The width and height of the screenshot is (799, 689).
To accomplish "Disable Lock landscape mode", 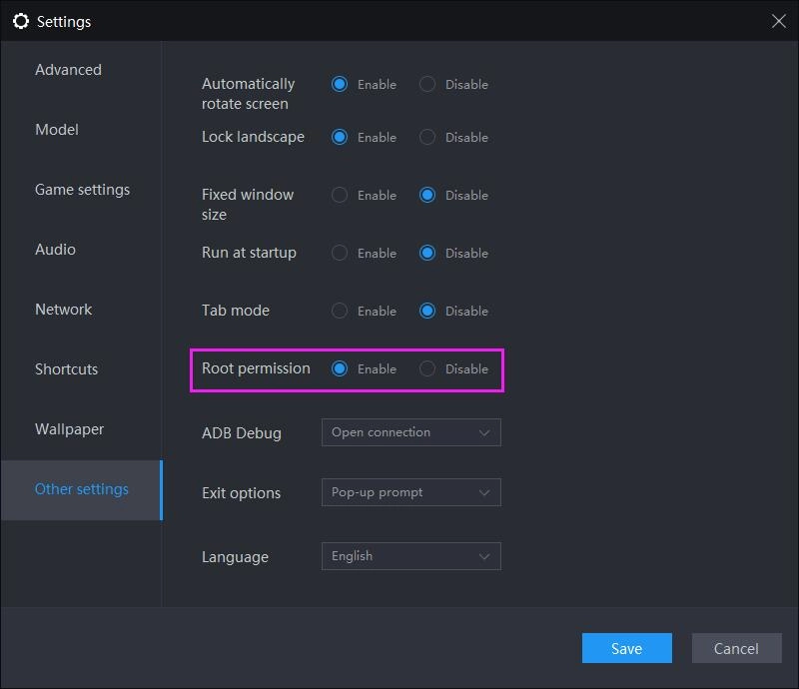I will (425, 137).
